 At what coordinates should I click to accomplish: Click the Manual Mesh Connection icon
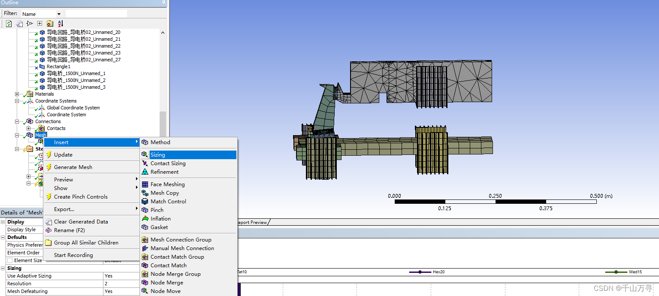(145, 248)
